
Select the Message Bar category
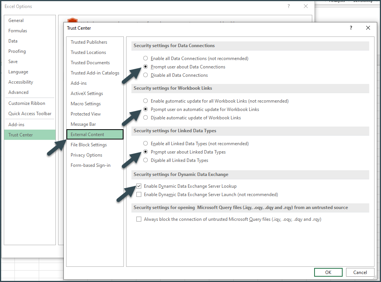(83, 124)
